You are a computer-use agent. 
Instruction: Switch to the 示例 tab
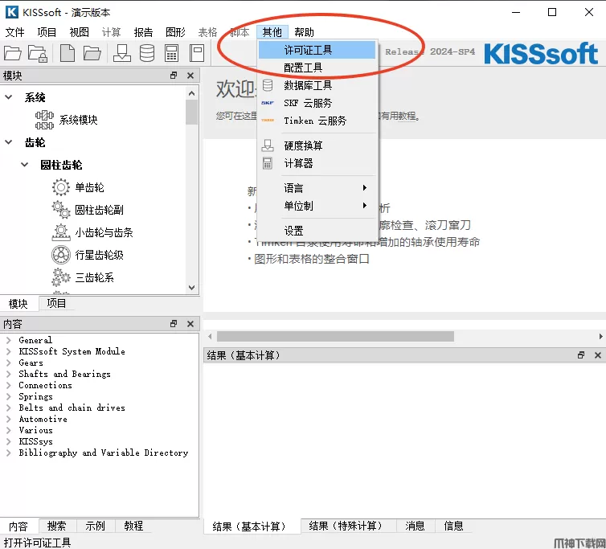95,526
